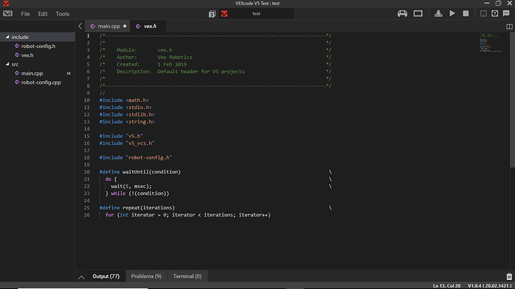The image size is (515, 289).
Task: Switch to Output (77) tab
Action: click(106, 276)
